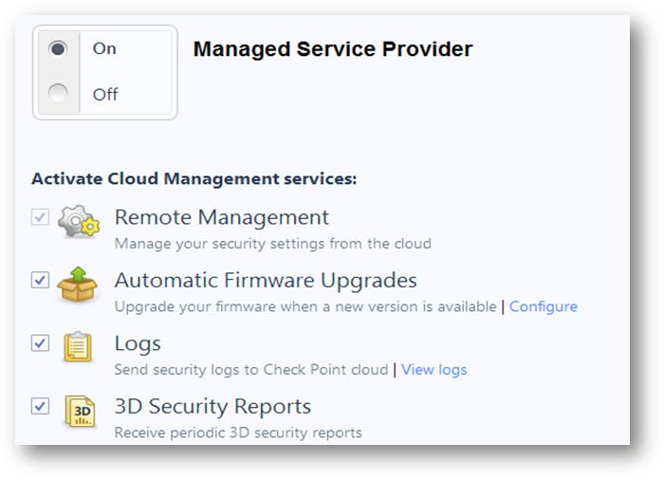The width and height of the screenshot is (664, 479).
Task: Click the Automatic Firmware Upgrades title
Action: (x=266, y=280)
